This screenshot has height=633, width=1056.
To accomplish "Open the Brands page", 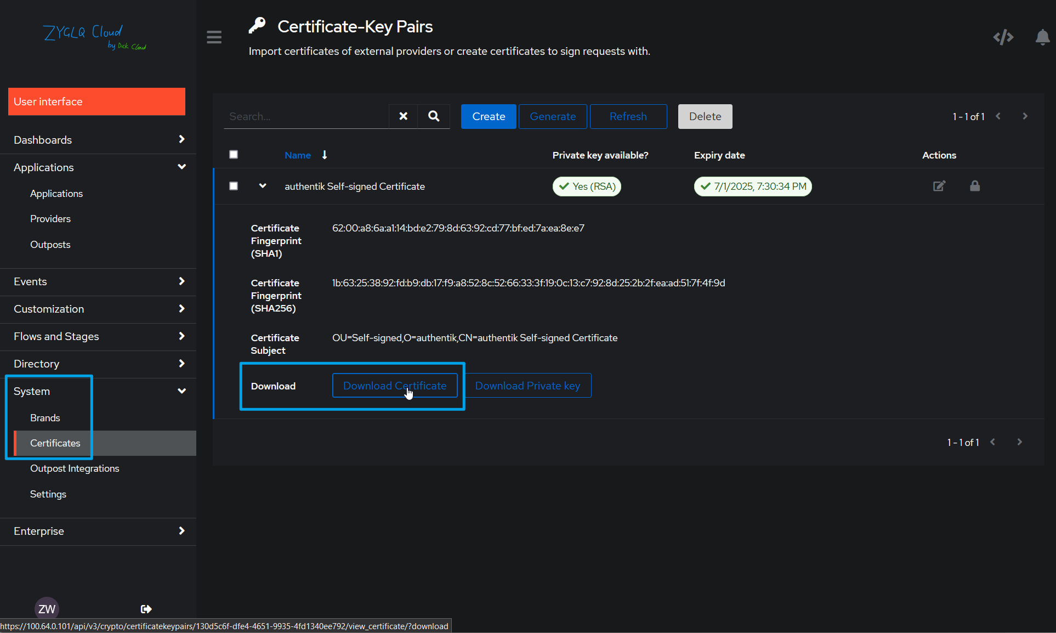I will coord(45,418).
